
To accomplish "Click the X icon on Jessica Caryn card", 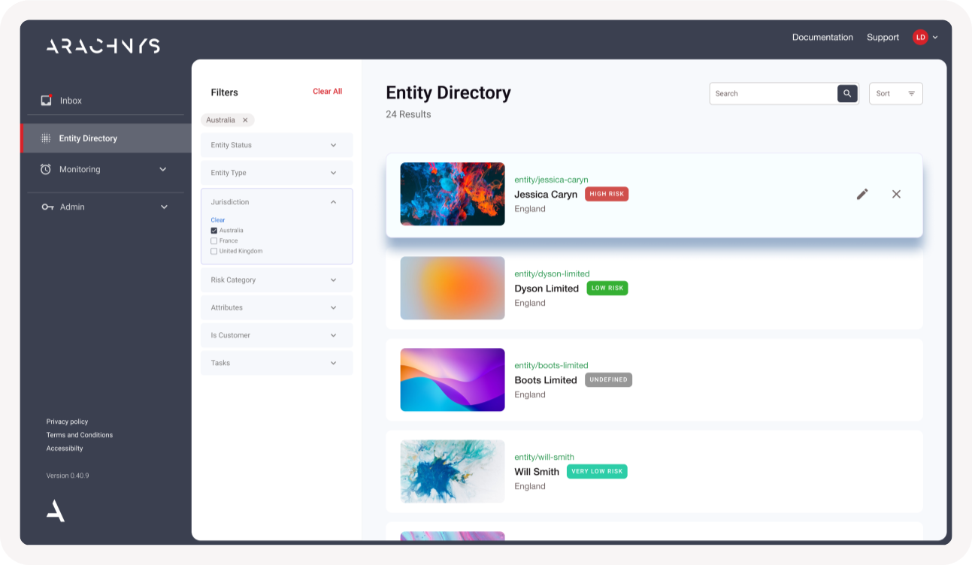I will pyautogui.click(x=896, y=194).
